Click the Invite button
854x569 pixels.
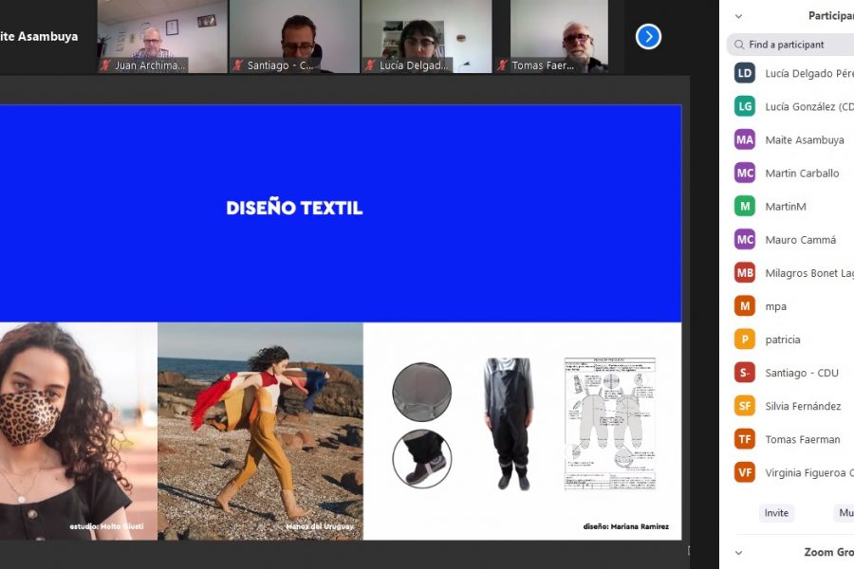point(776,513)
